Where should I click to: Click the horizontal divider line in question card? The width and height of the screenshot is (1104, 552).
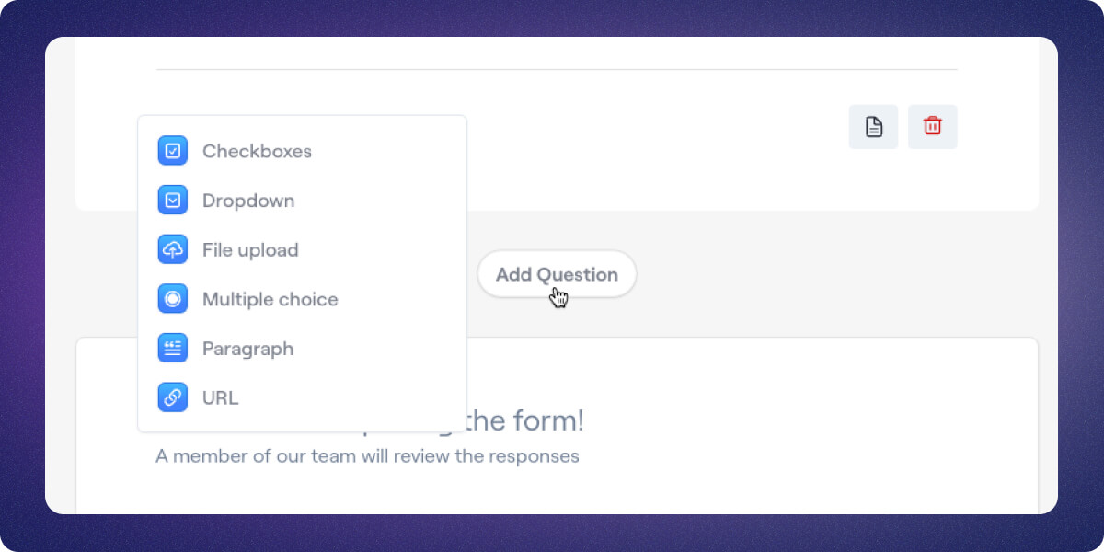point(557,69)
